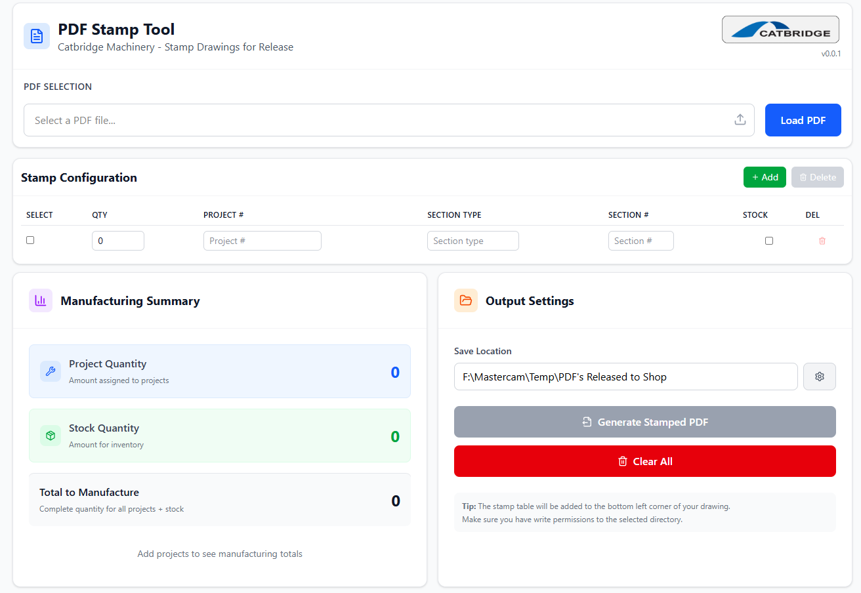Click the Project Quantity label
Image resolution: width=861 pixels, height=593 pixels.
pos(108,363)
